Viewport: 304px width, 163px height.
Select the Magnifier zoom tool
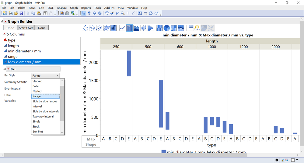coord(123,13)
